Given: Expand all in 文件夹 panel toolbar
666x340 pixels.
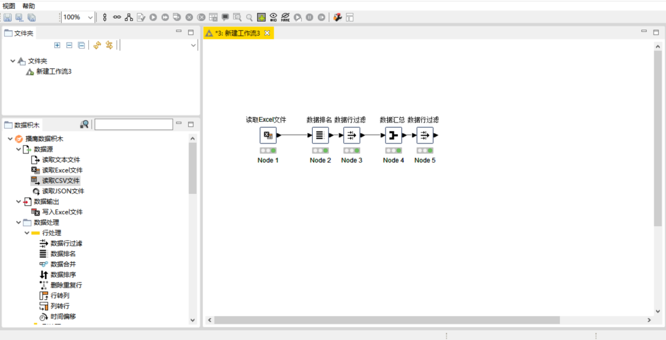Looking at the screenshot, I should 57,45.
